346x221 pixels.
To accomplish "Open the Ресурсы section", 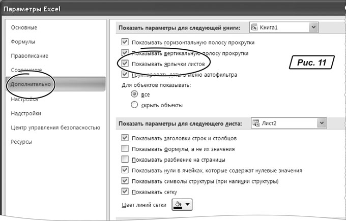I will click(x=22, y=142).
